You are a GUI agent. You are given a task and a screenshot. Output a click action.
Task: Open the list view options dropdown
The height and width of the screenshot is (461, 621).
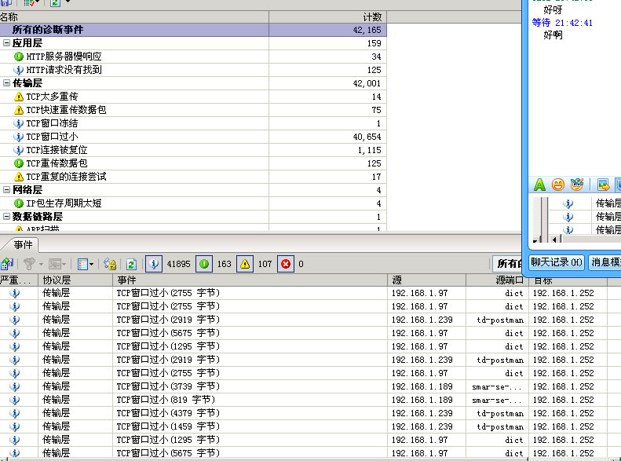click(86, 264)
